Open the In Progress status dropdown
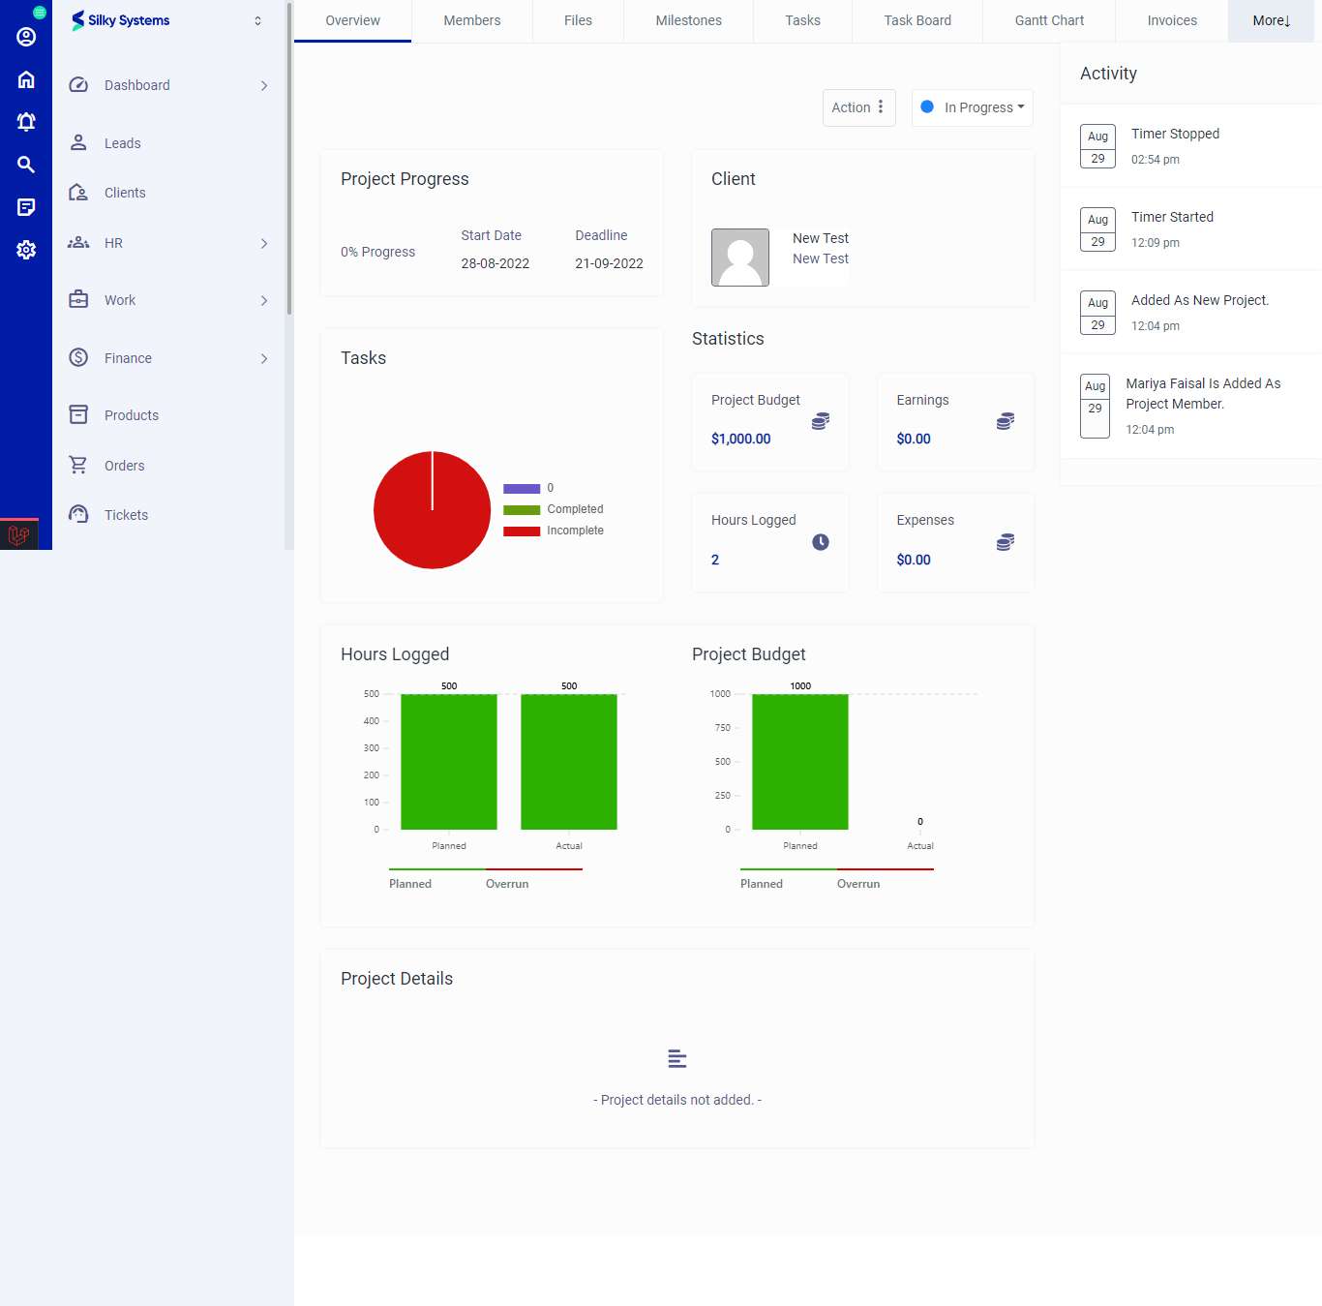1322x1306 pixels. [x=973, y=107]
